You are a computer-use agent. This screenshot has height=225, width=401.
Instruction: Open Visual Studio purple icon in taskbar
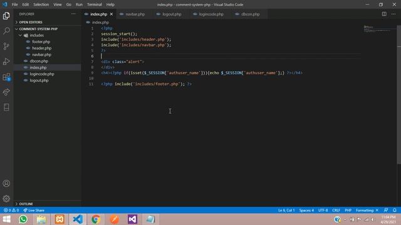tap(132, 219)
